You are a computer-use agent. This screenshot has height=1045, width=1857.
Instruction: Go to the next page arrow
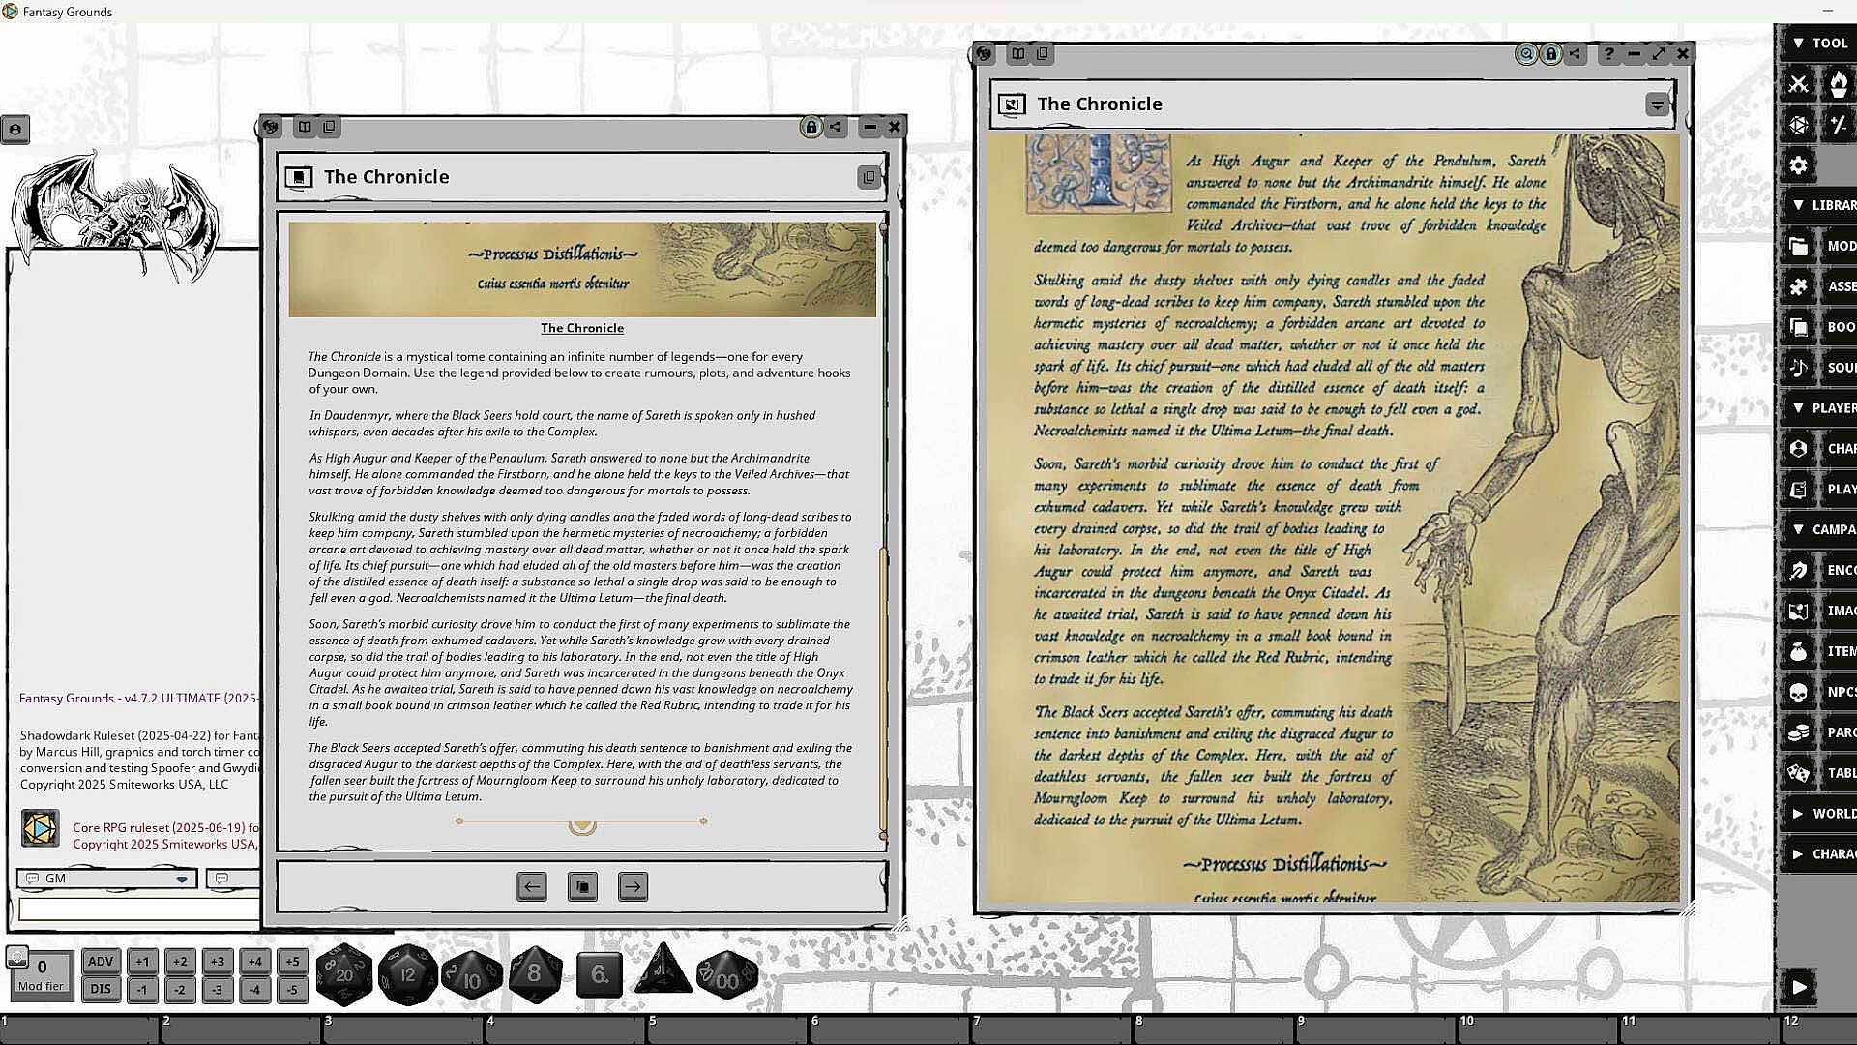coord(633,886)
